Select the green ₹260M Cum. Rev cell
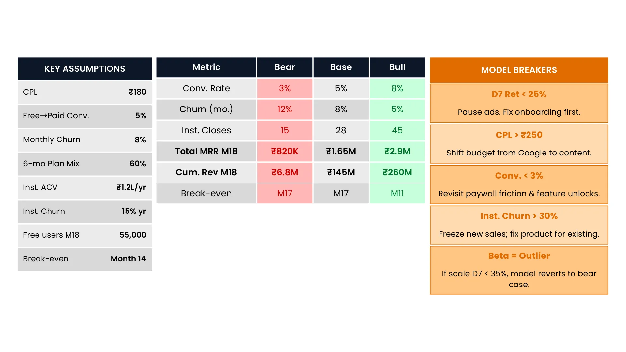This screenshot has height=352, width=626. click(x=397, y=172)
